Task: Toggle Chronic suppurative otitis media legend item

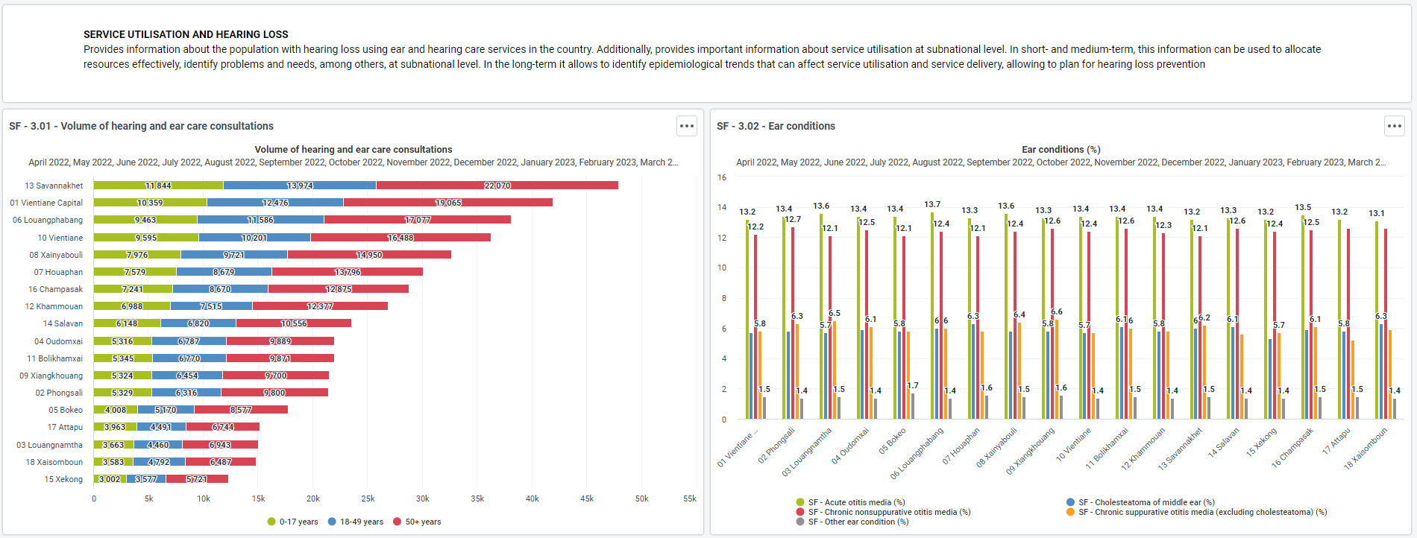Action: 1197,512
